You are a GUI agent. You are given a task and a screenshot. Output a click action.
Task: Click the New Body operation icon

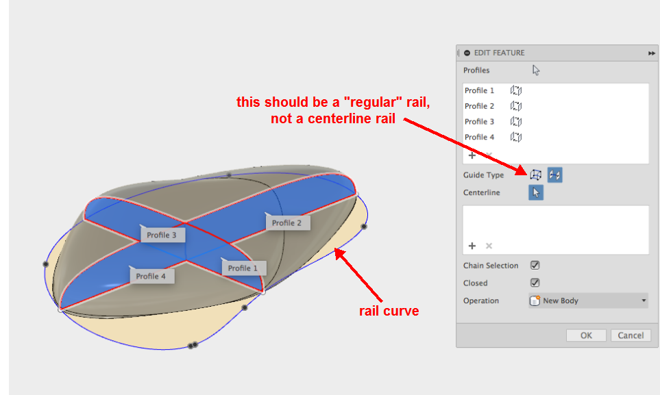click(535, 300)
